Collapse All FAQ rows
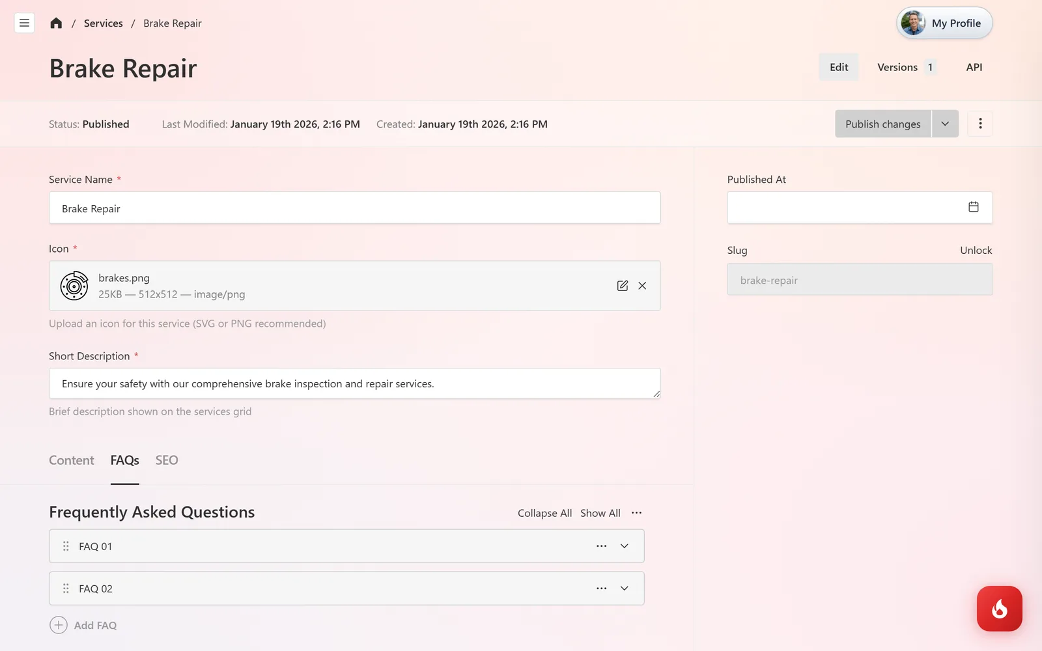 tap(544, 513)
